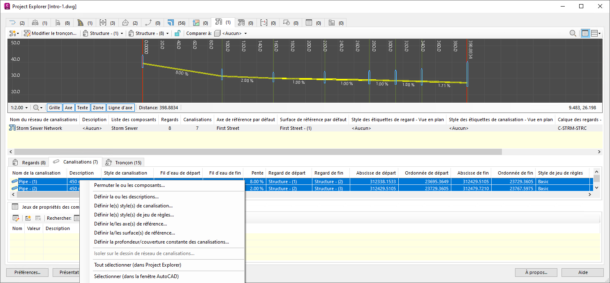Switch to the Regards (8) tab

click(x=29, y=162)
